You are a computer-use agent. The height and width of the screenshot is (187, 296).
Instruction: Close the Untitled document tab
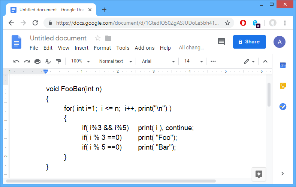point(90,10)
